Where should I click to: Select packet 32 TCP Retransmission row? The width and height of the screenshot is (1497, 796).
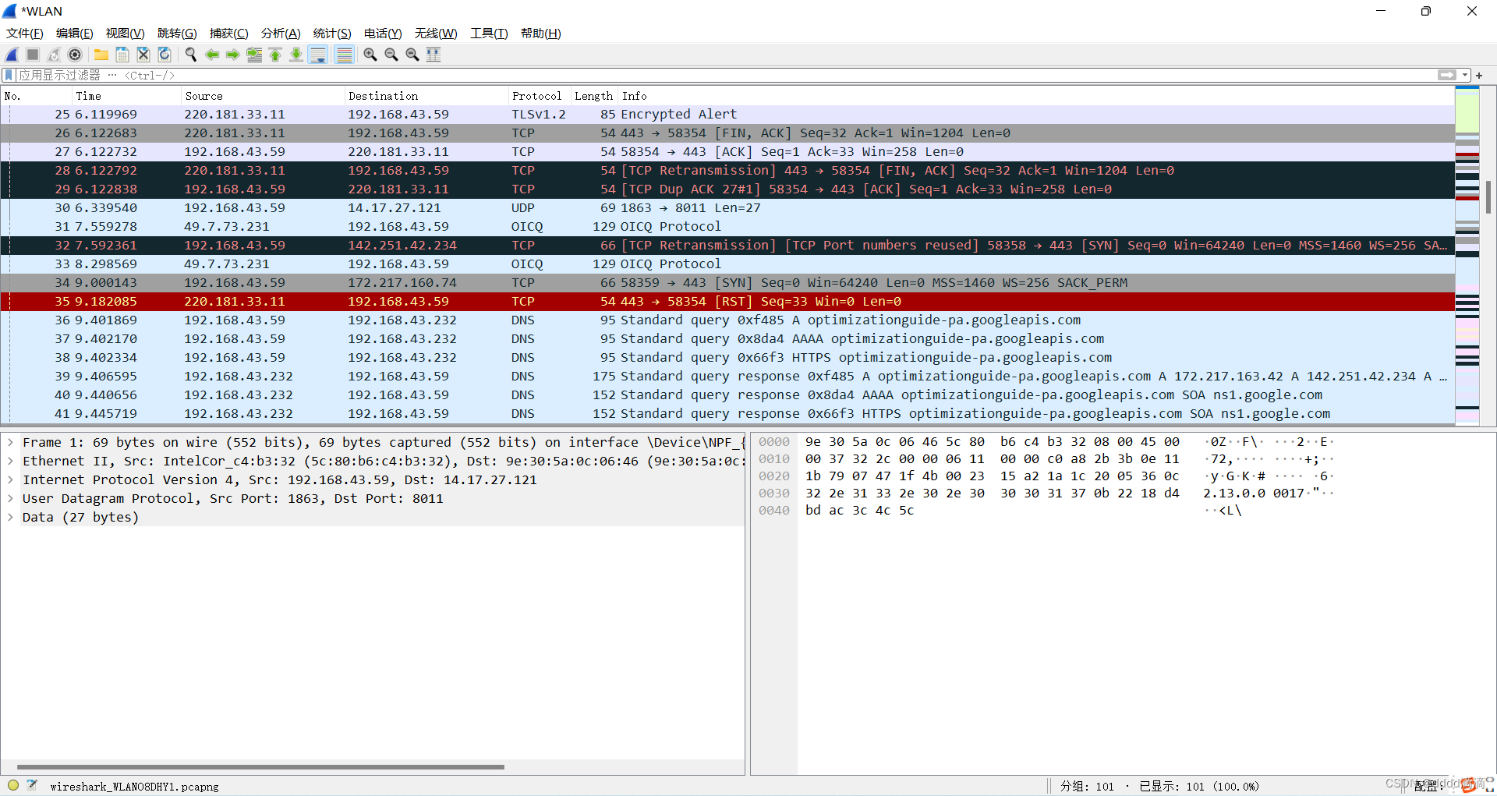pos(727,246)
